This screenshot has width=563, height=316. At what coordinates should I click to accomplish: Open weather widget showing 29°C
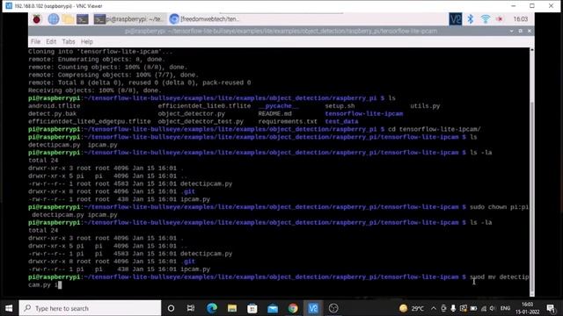pyautogui.click(x=412, y=308)
